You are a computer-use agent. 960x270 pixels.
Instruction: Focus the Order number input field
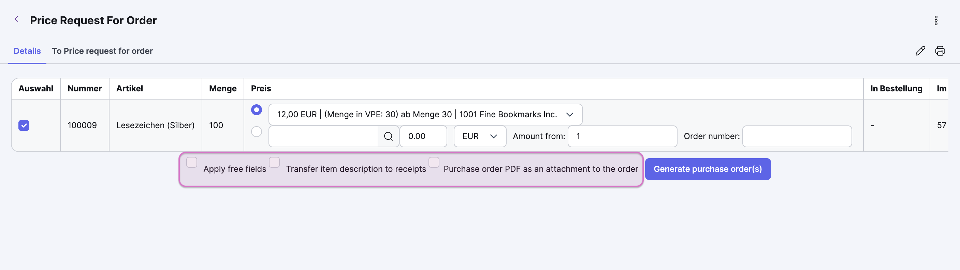pos(797,136)
